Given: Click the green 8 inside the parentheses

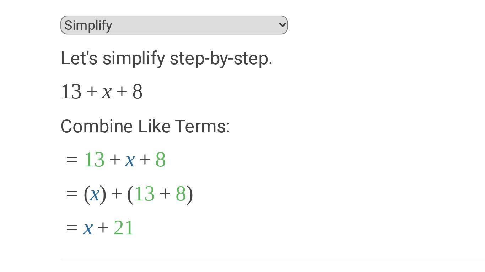Looking at the screenshot, I should click(x=181, y=194).
